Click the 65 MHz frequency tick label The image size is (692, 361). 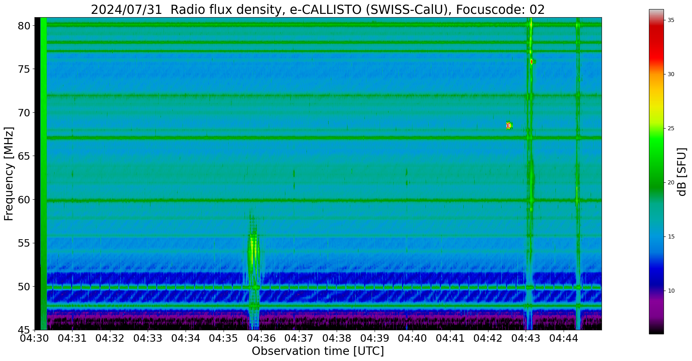(x=24, y=156)
